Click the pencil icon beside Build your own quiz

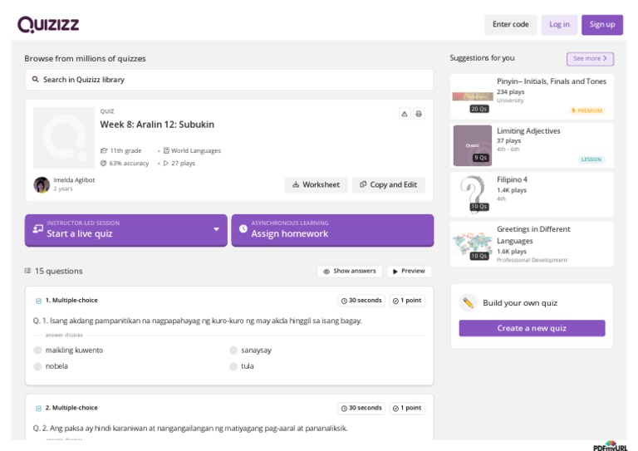469,302
